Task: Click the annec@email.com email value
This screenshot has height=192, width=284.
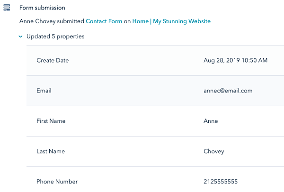Action: [x=228, y=91]
